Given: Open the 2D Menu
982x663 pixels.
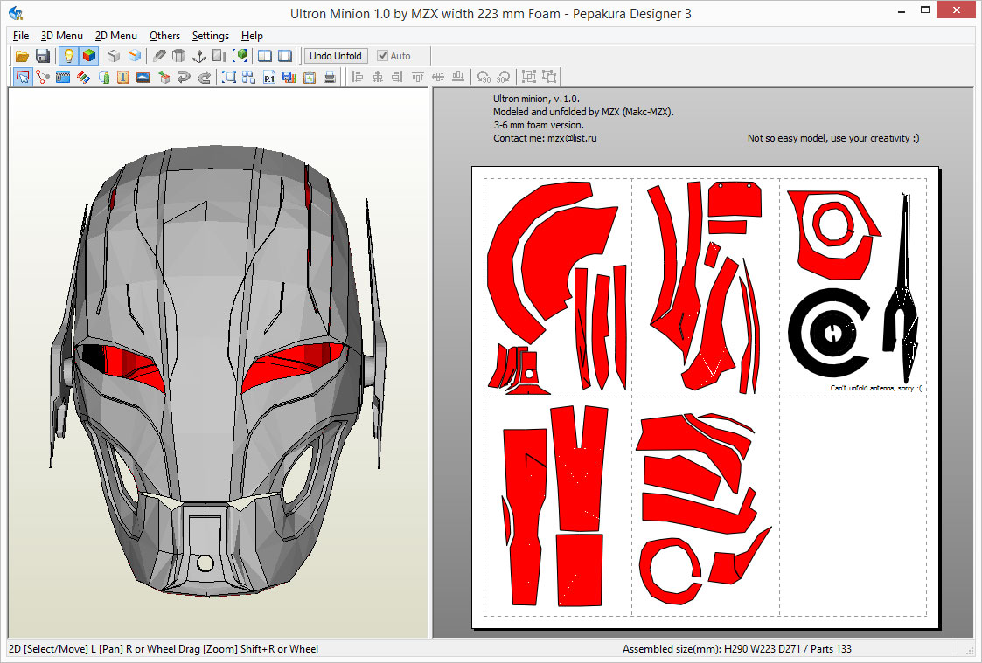Looking at the screenshot, I should click(115, 36).
